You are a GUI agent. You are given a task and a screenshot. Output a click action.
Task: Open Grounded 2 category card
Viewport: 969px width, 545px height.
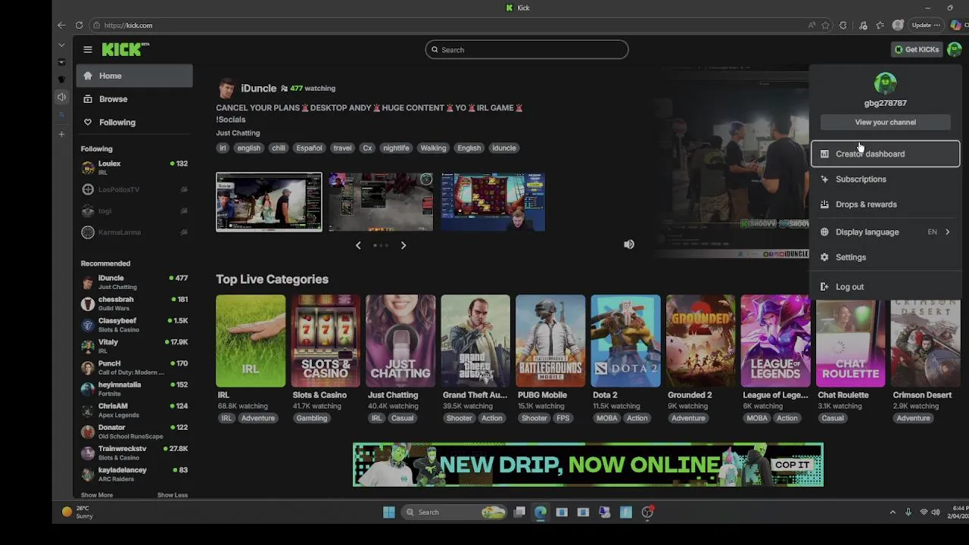click(700, 341)
